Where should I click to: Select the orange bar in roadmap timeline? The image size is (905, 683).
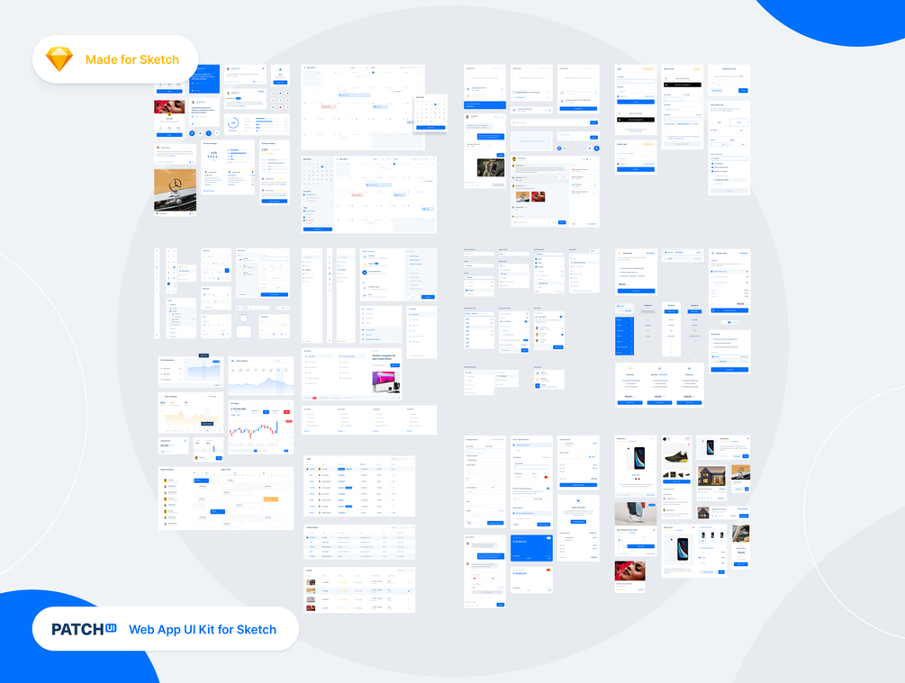point(271,499)
